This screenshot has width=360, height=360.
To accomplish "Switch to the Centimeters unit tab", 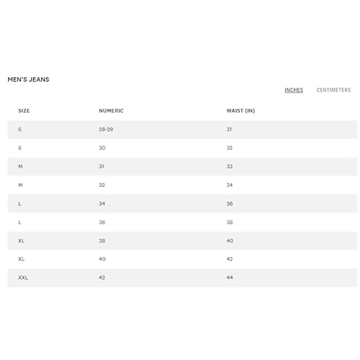I will 334,90.
